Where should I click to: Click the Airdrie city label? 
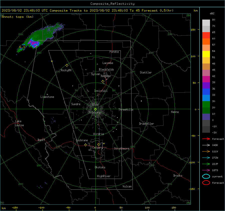[98, 134]
